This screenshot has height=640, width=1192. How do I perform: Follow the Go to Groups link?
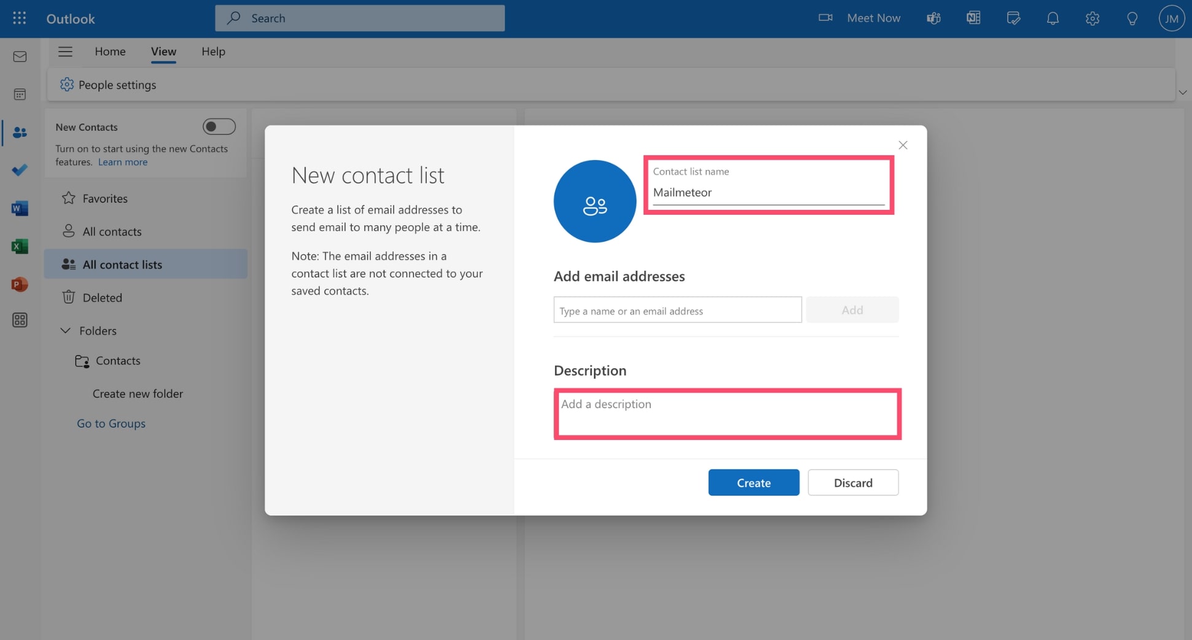[x=111, y=423]
